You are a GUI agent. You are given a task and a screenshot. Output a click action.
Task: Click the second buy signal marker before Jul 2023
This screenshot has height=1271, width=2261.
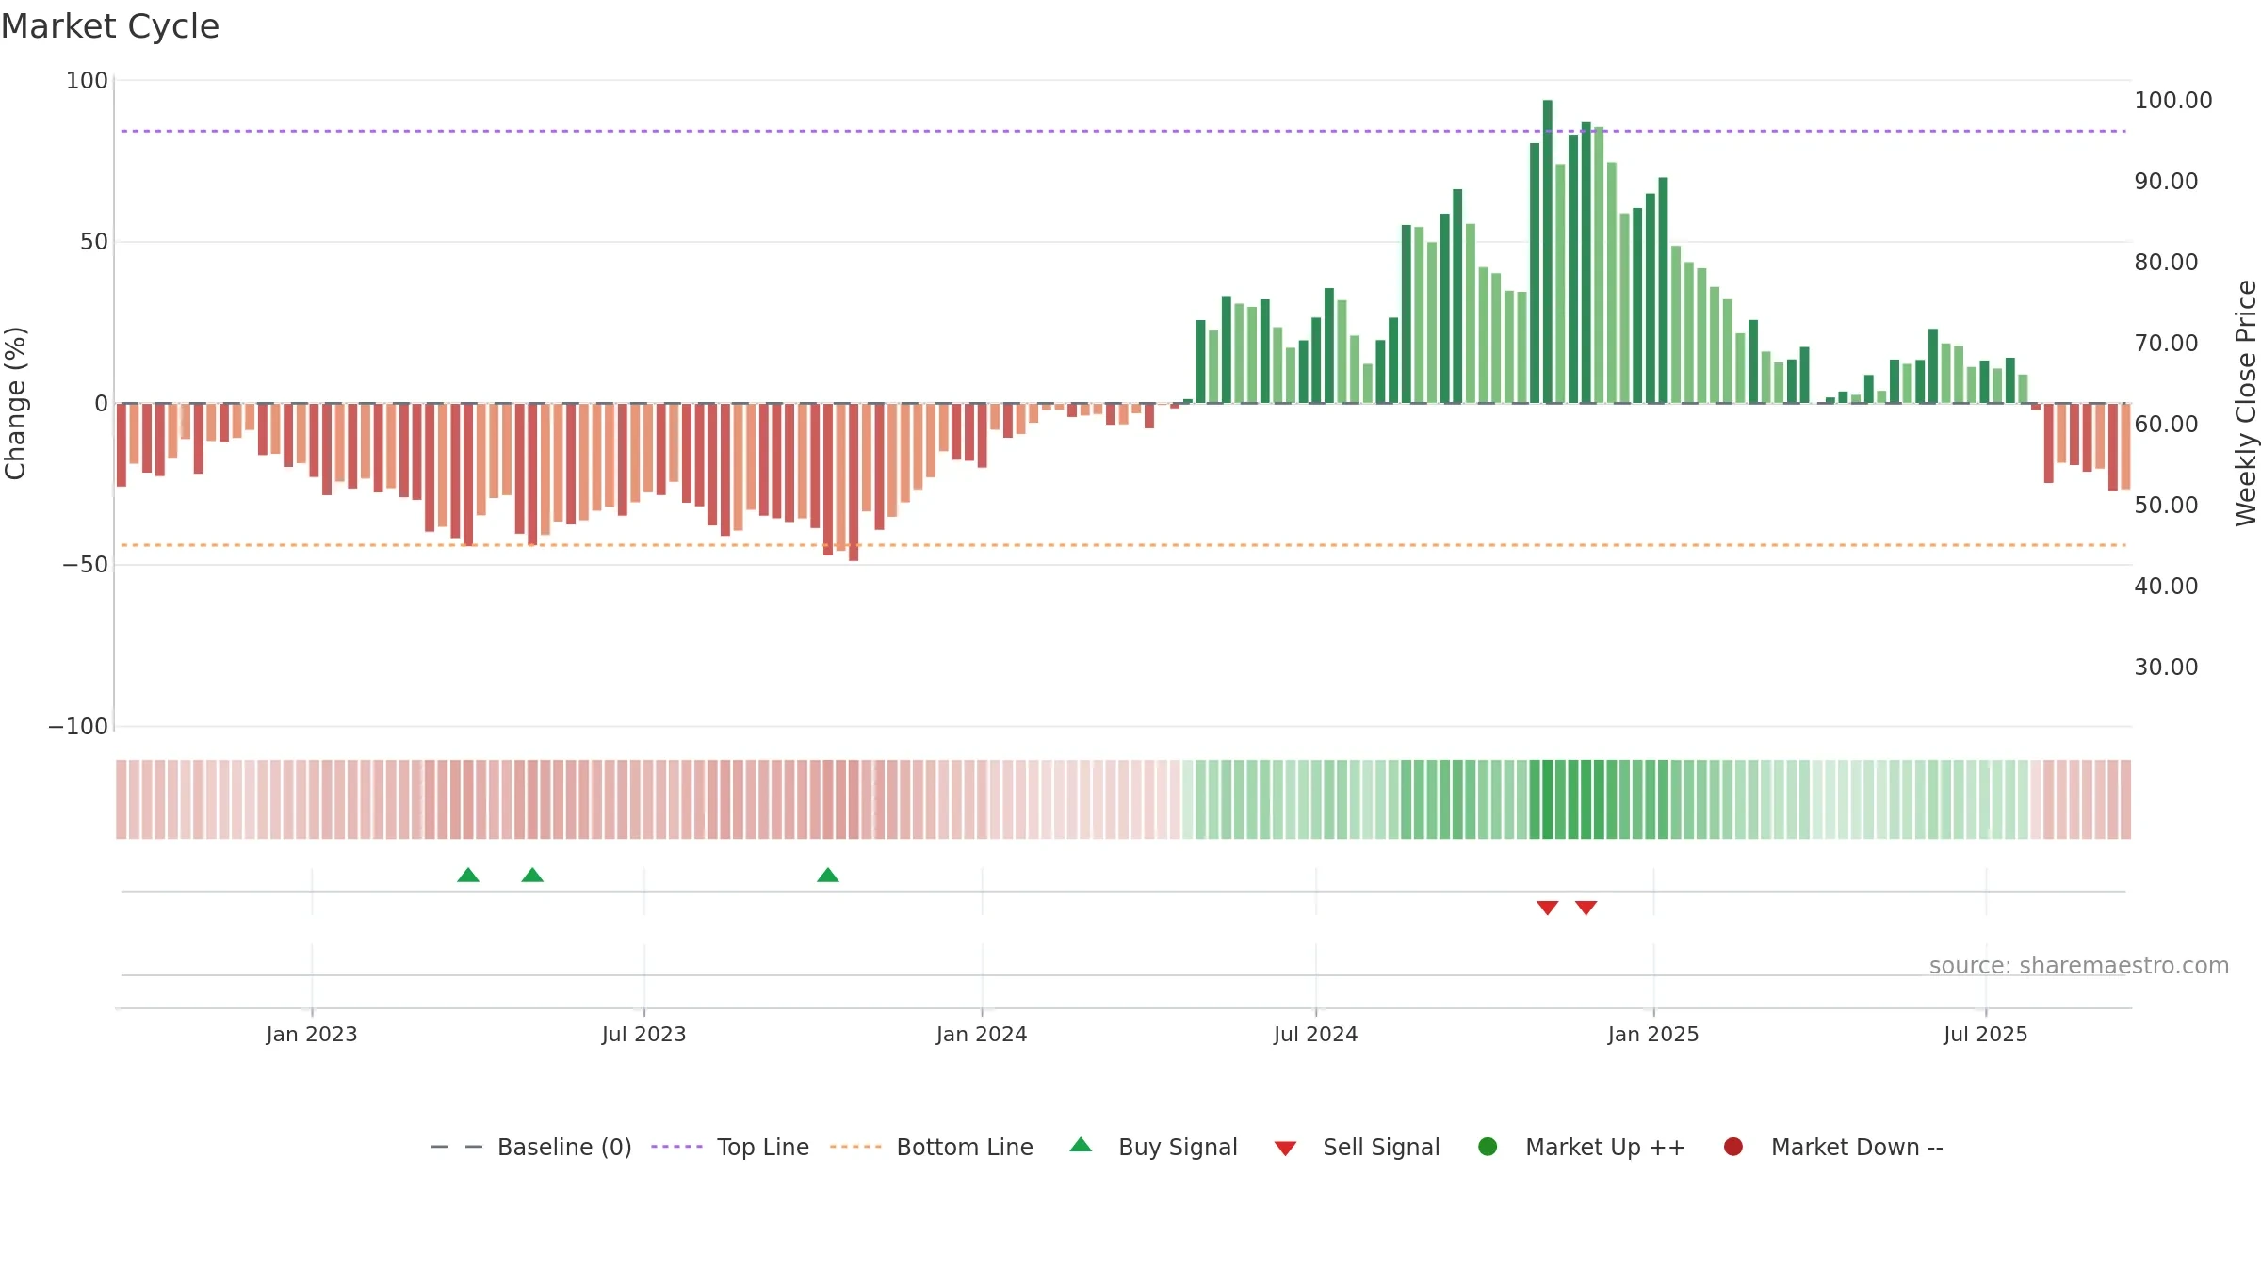(x=532, y=875)
